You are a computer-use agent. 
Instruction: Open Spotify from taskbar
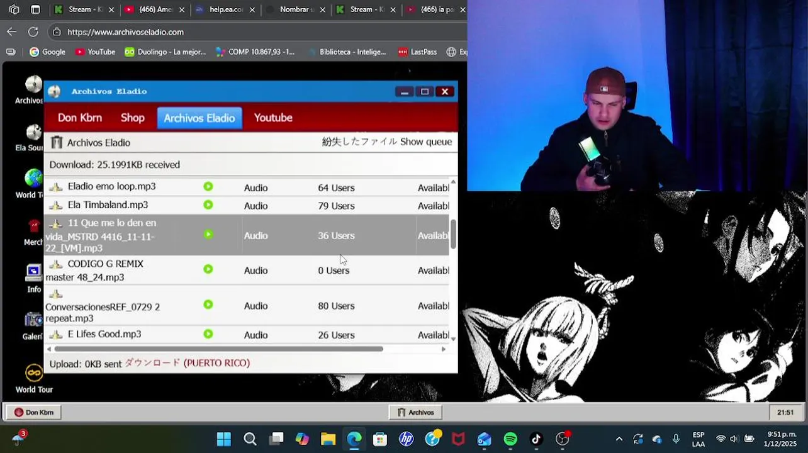(x=510, y=439)
